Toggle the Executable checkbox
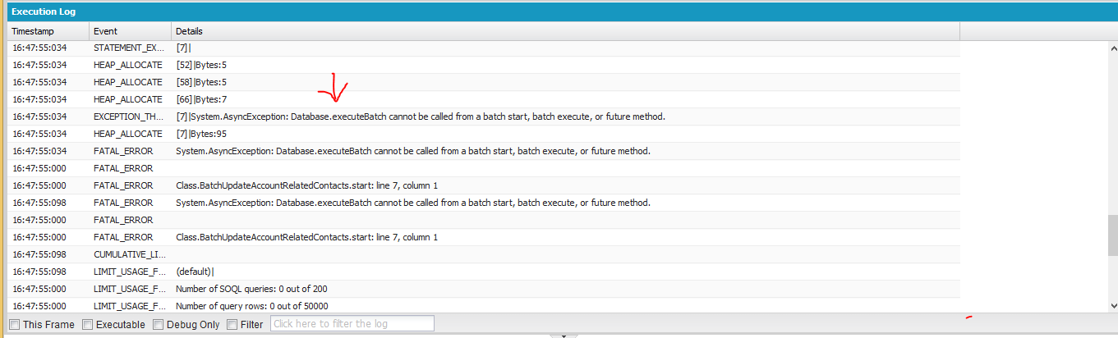The width and height of the screenshot is (1118, 338). [88, 324]
